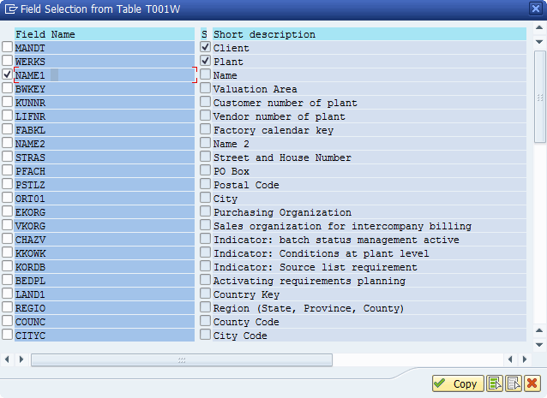Screen dimensions: 547x398
Task: Click the red Cancel X icon
Action: tap(532, 383)
